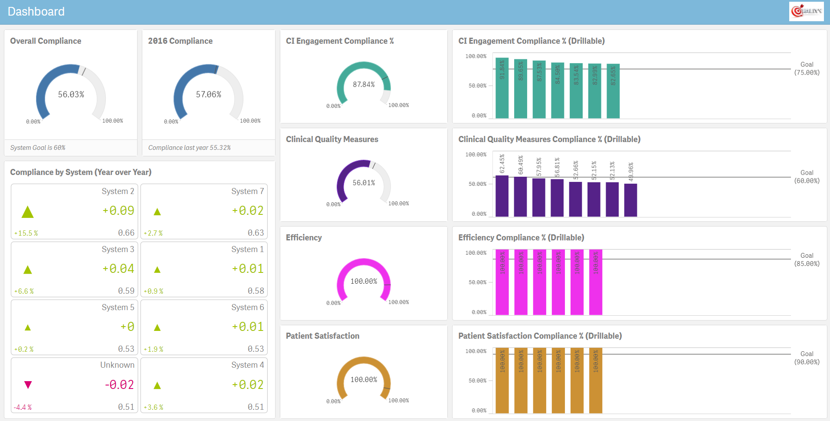Viewport: 830px width, 421px height.
Task: Click the 52.13% purple bar
Action: [x=612, y=199]
